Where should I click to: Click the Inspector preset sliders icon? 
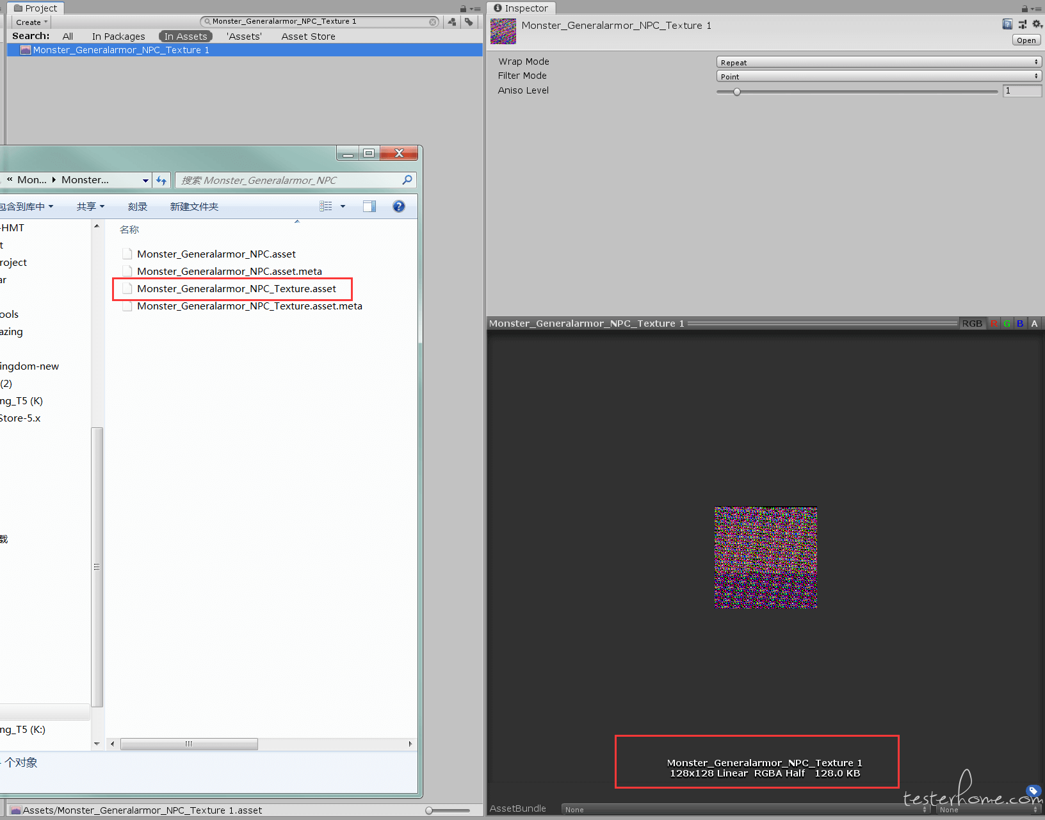[x=1022, y=24]
